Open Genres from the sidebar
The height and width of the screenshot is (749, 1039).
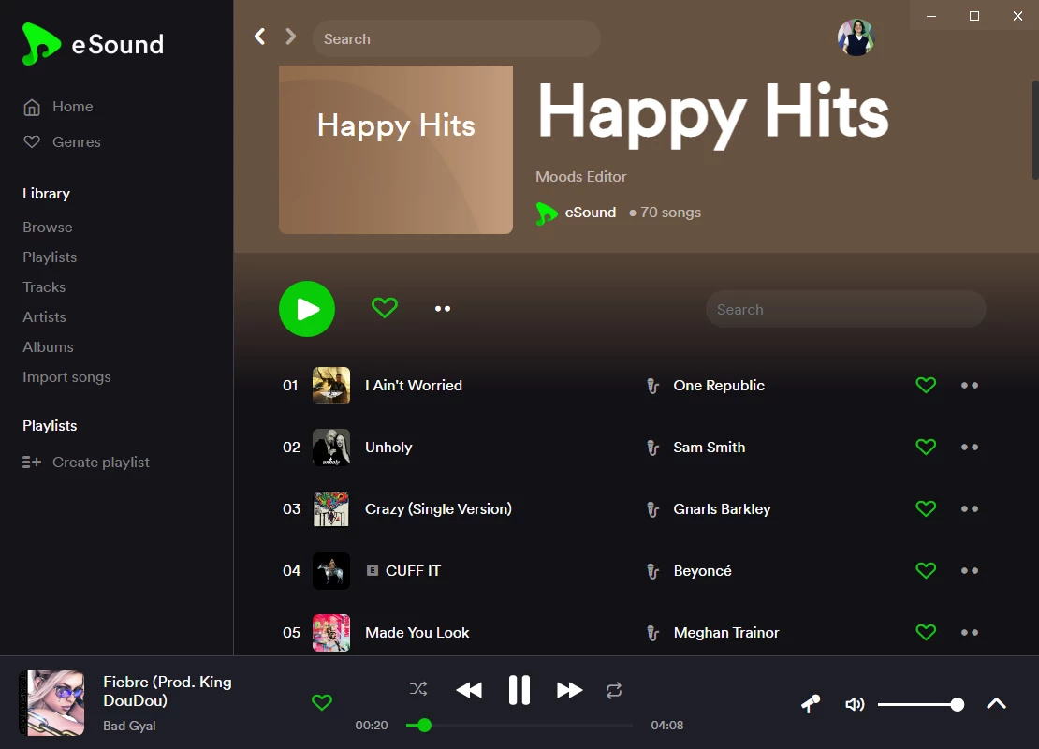(62, 142)
